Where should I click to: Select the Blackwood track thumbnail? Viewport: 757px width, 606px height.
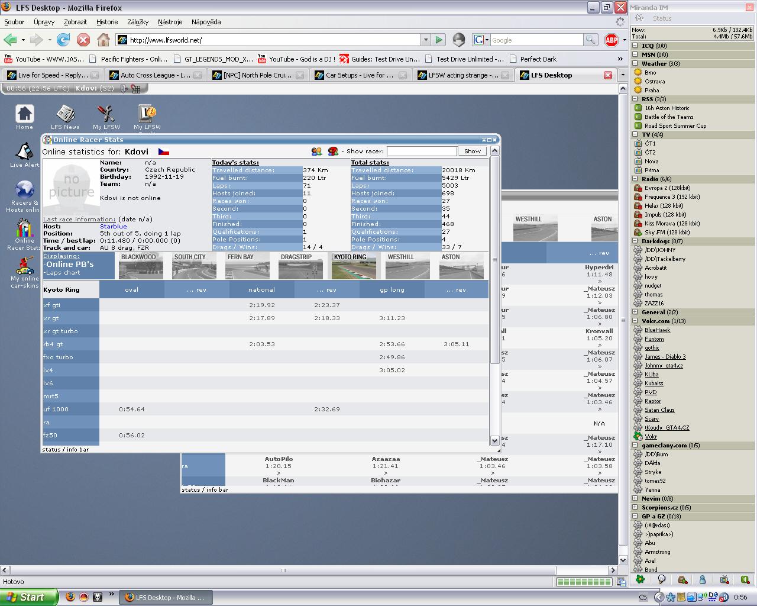click(x=141, y=266)
